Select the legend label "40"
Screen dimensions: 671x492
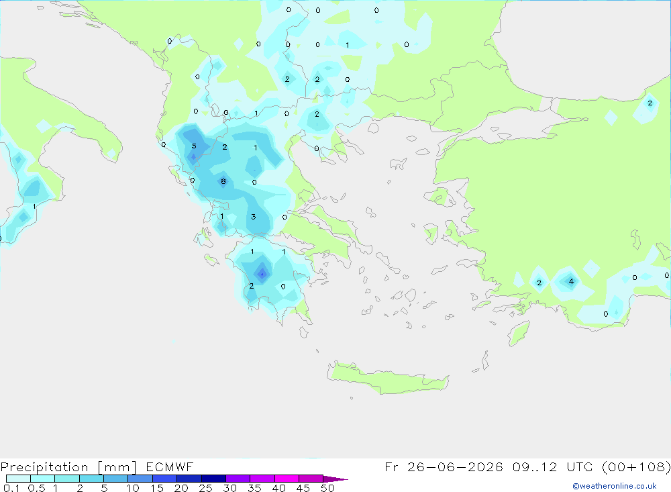click(278, 488)
